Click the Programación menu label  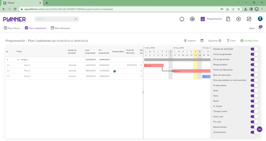click(x=214, y=19)
